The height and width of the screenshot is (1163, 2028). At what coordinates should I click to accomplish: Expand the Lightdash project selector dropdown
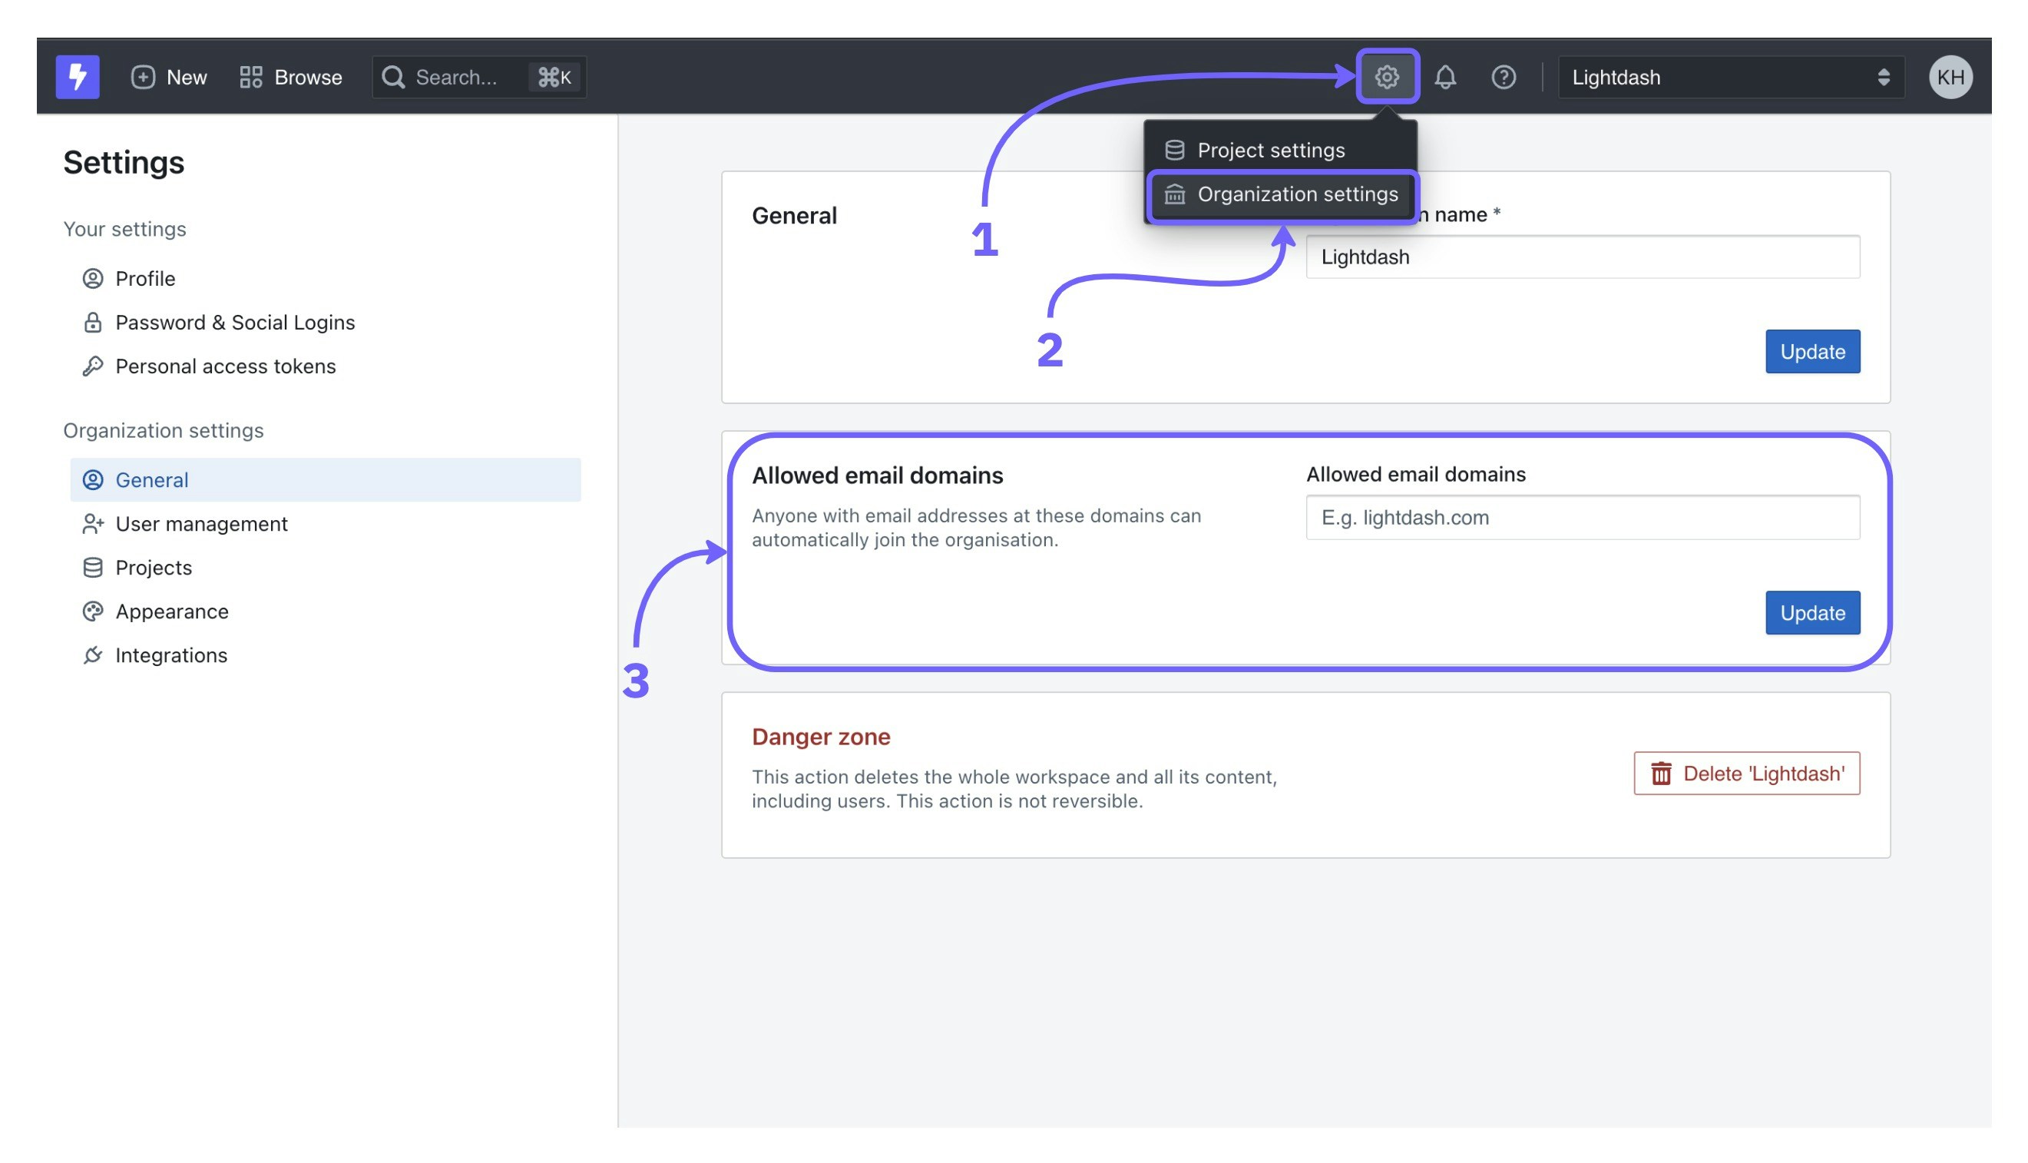click(x=1731, y=77)
